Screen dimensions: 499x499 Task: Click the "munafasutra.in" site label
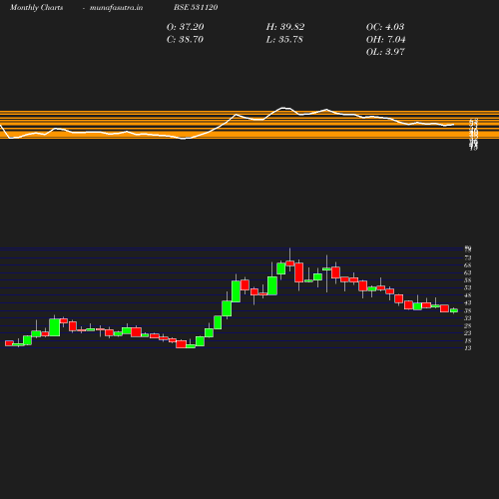pos(116,8)
